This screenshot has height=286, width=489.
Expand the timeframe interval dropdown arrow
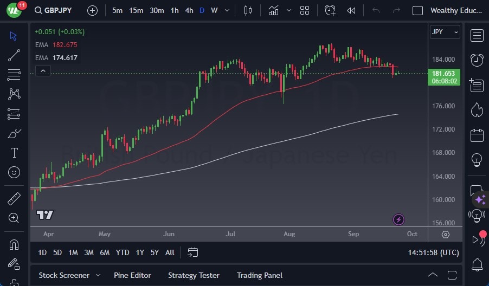[227, 10]
